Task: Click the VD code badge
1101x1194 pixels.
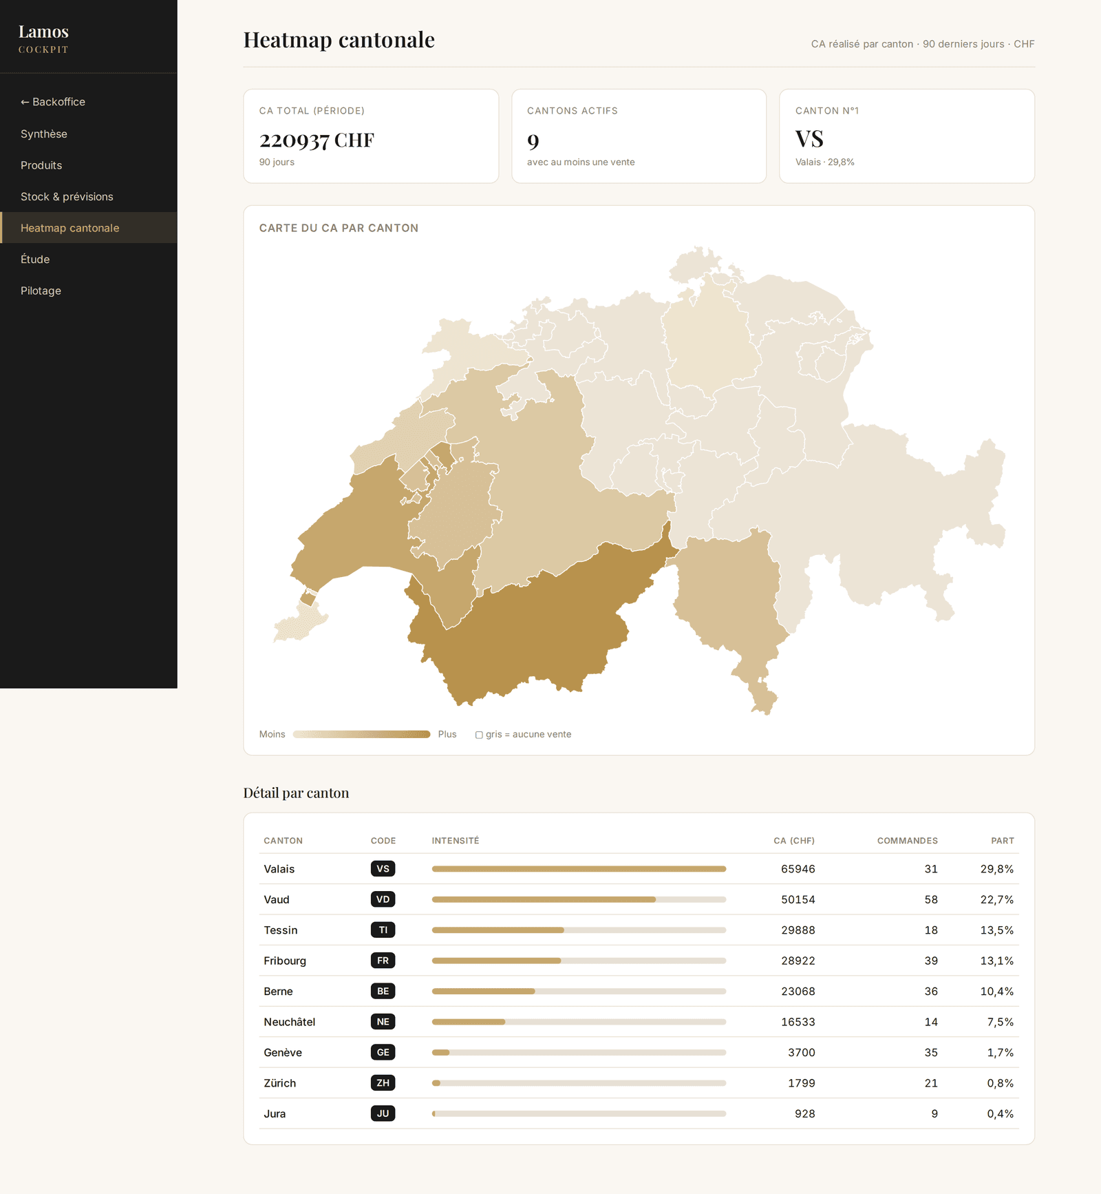Action: (x=383, y=899)
